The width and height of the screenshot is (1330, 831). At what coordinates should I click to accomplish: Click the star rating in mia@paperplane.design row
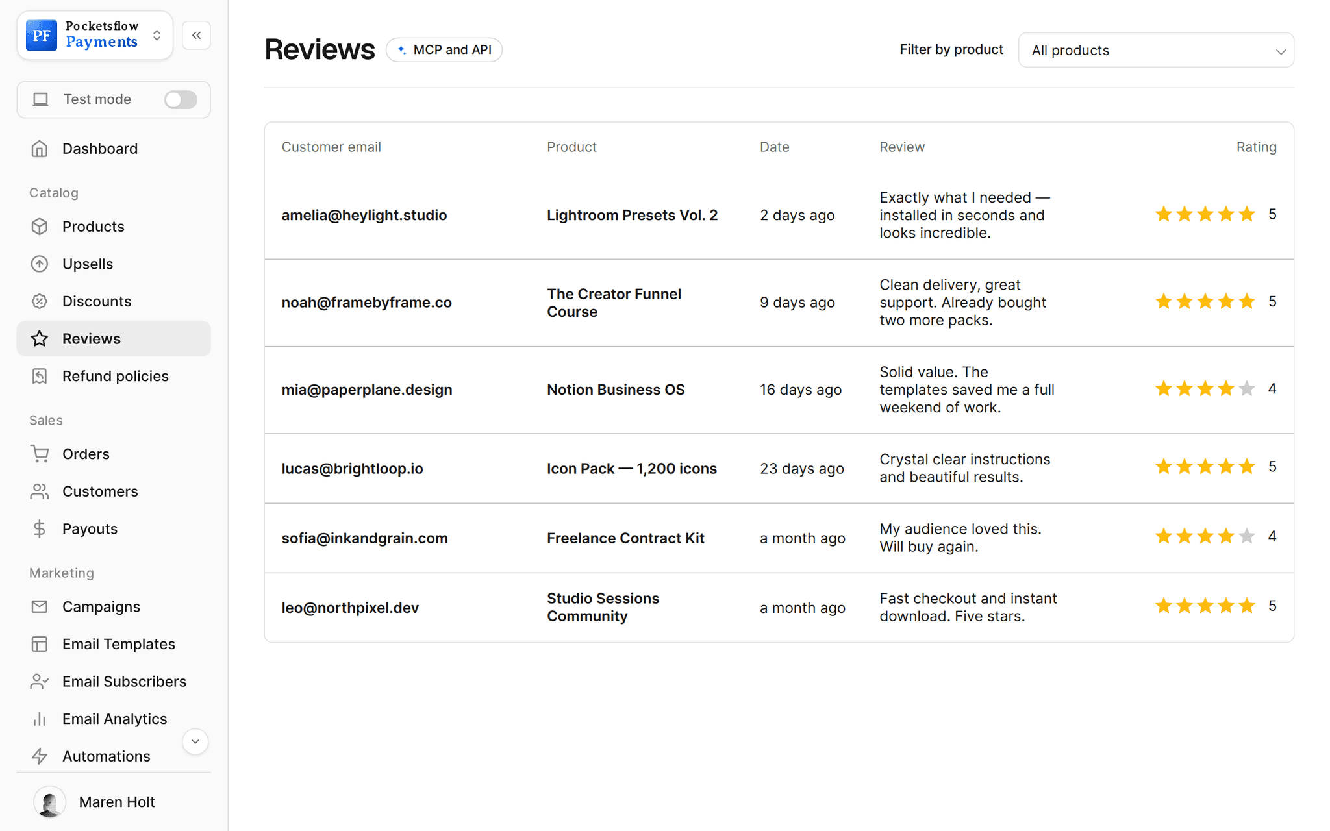pyautogui.click(x=1205, y=389)
